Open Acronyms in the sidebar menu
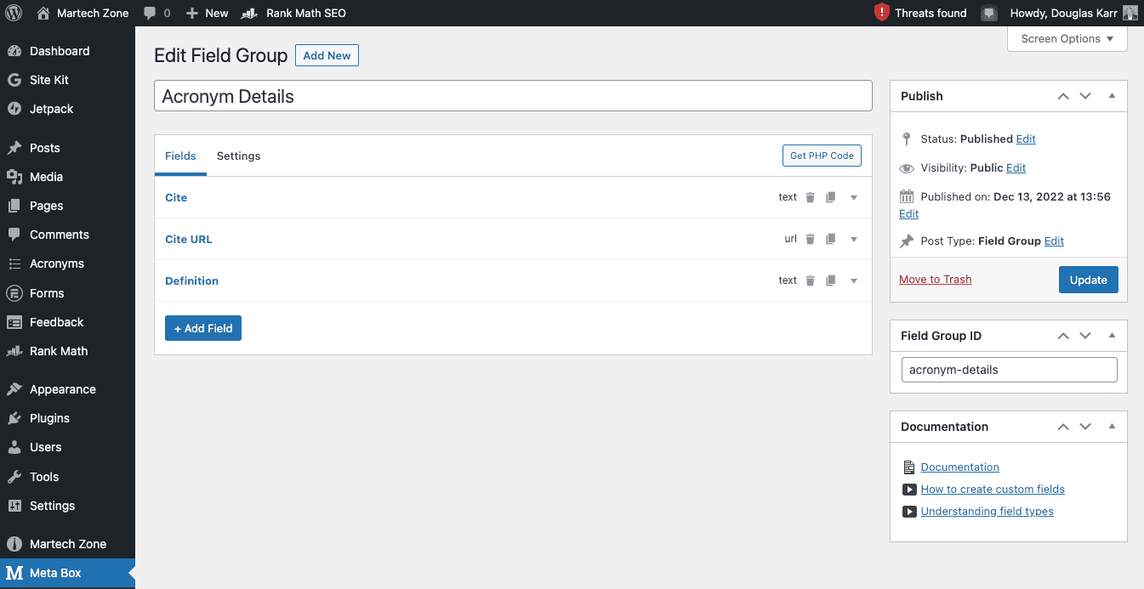 (56, 263)
